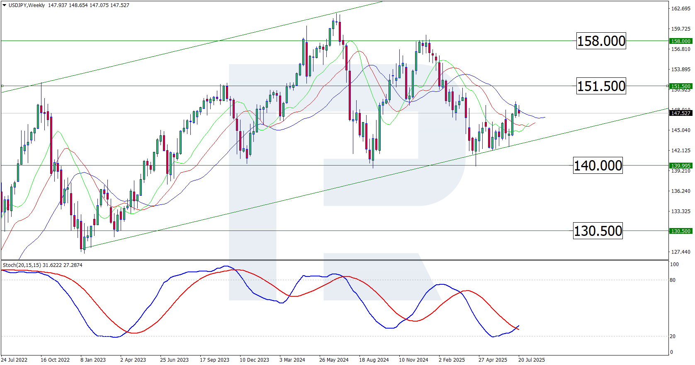Click the 80 level on stochastic scale

(x=673, y=280)
